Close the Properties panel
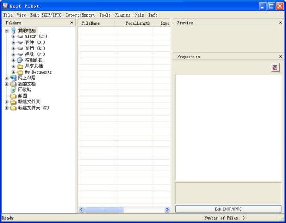This screenshot has width=286, height=223. [x=280, y=57]
